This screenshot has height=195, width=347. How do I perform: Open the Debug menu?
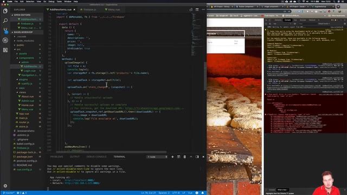coord(52,1)
